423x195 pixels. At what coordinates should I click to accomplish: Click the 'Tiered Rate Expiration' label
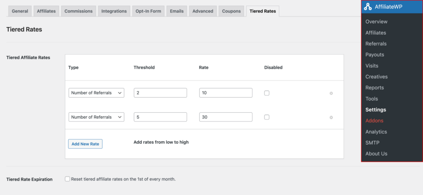(x=29, y=179)
